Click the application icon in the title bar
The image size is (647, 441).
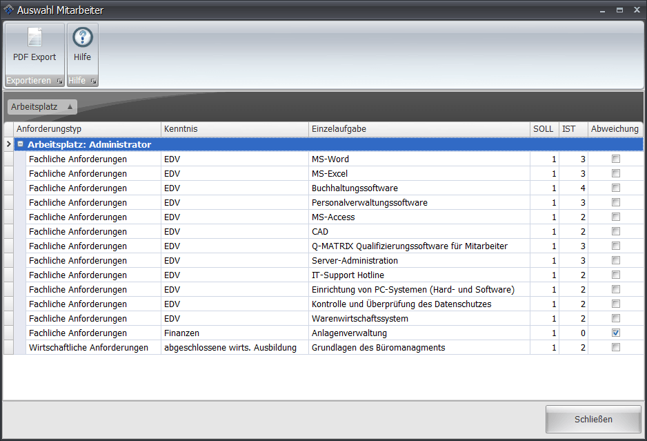click(8, 10)
